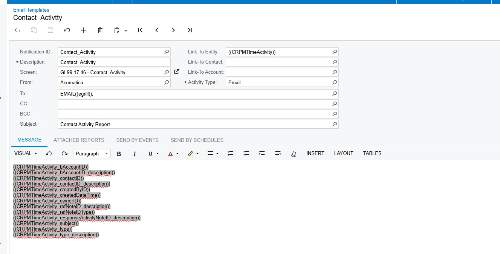Switch to the ATTACHED REPORTS tab
The image size is (500, 254).
click(79, 140)
